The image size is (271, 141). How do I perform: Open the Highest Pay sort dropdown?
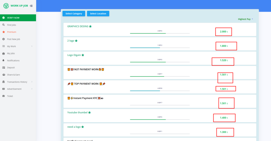coord(245,19)
